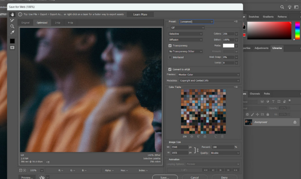301x179 pixels.
Task: Click the Background layer thumbnail
Action: [248, 122]
